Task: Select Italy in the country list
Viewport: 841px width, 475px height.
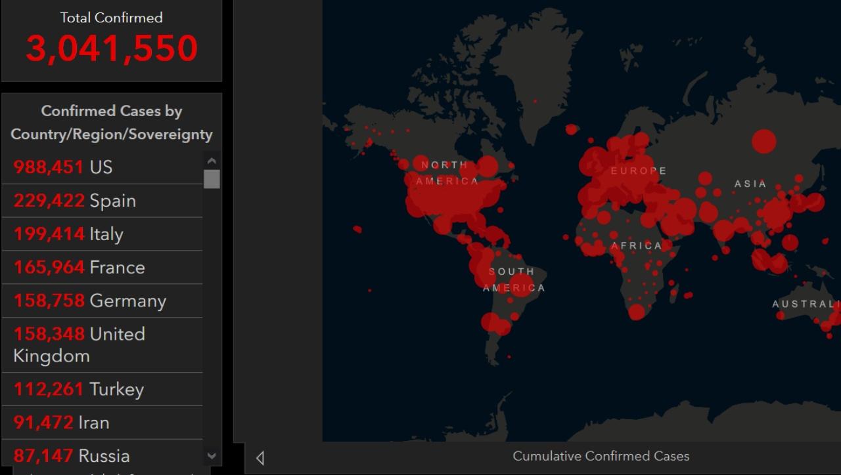Action: [102, 234]
